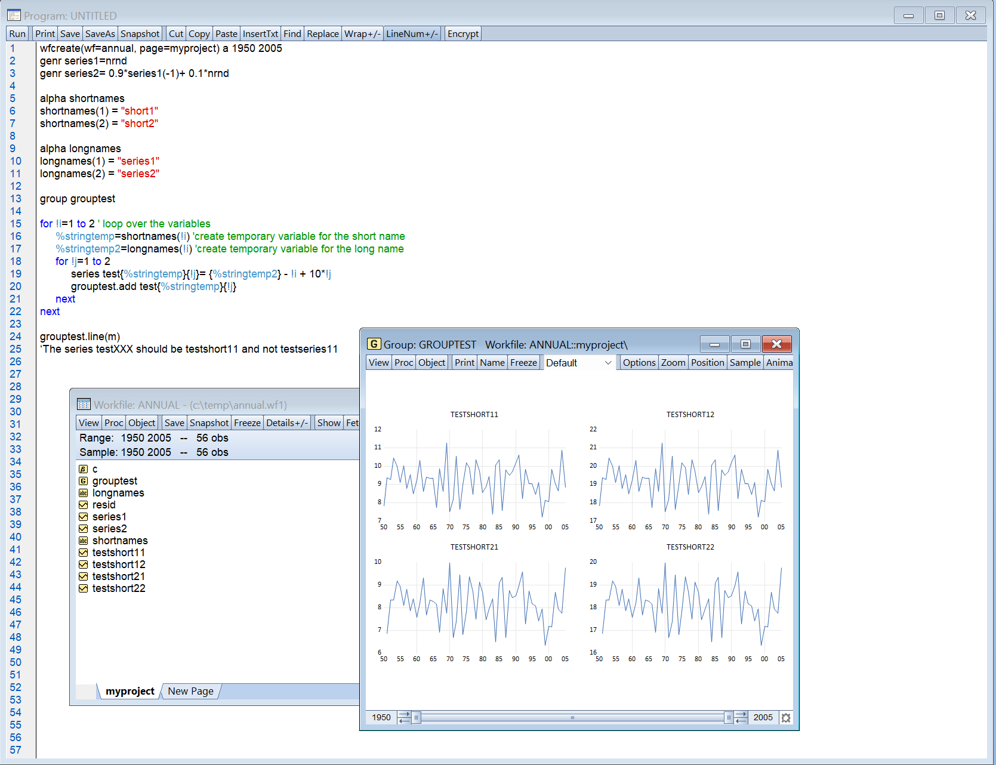Open Replace in the program editor
This screenshot has height=765, width=996.
pyautogui.click(x=323, y=34)
